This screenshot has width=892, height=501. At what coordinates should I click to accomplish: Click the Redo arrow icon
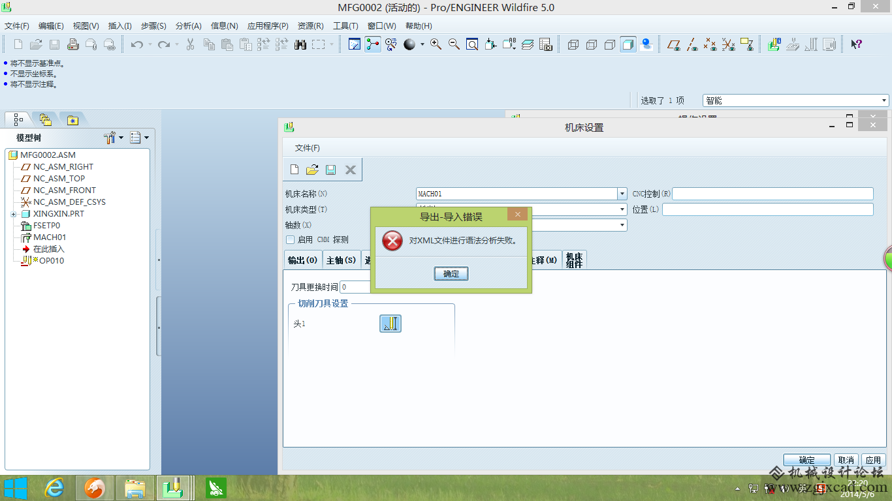pos(163,44)
